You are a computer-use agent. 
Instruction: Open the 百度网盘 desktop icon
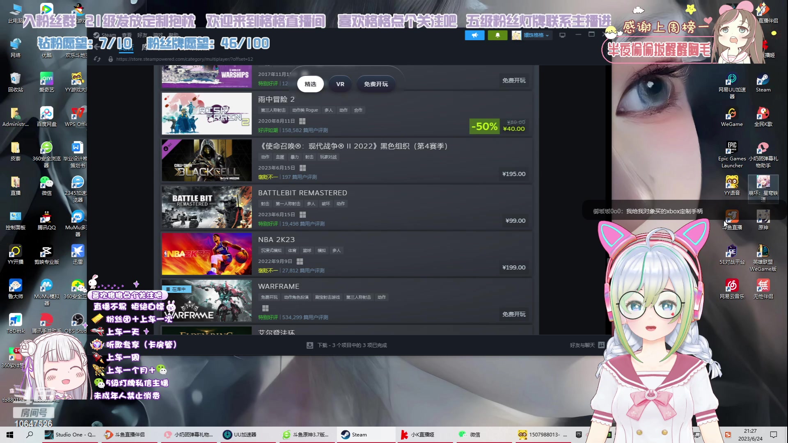pos(46,117)
